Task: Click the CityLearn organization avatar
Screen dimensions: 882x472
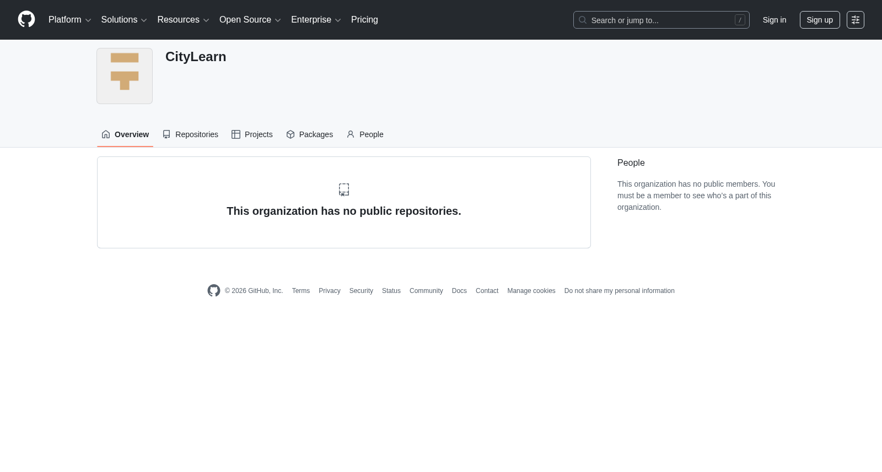Action: tap(125, 76)
